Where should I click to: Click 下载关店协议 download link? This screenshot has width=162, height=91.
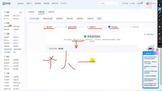(x=149, y=34)
